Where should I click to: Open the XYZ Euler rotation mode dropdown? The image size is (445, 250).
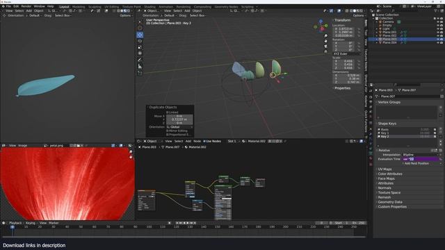(x=346, y=54)
